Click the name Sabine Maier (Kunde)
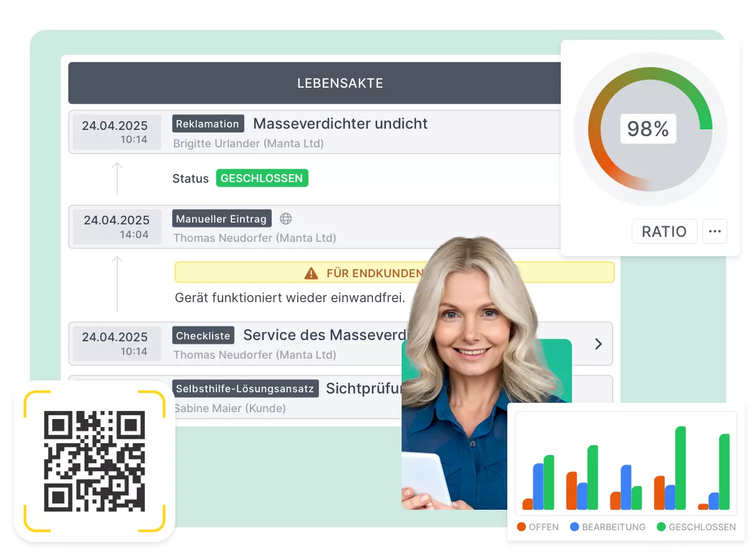Screen dimensions: 756x557 [229, 408]
